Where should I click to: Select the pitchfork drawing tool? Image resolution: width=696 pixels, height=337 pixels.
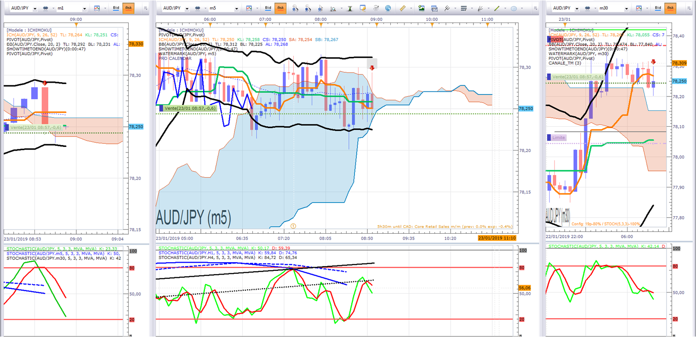[x=446, y=8]
